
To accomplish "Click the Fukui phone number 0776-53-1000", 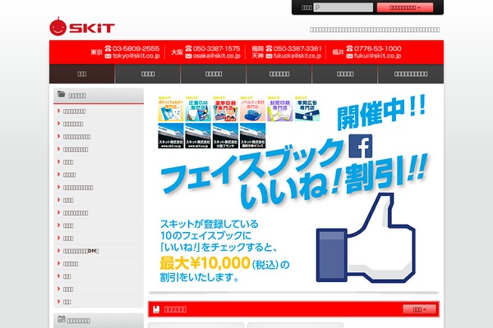I will tap(378, 48).
